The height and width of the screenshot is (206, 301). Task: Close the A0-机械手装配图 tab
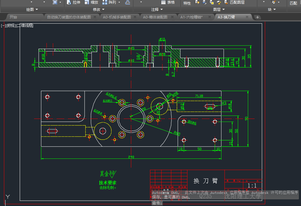[135, 17]
